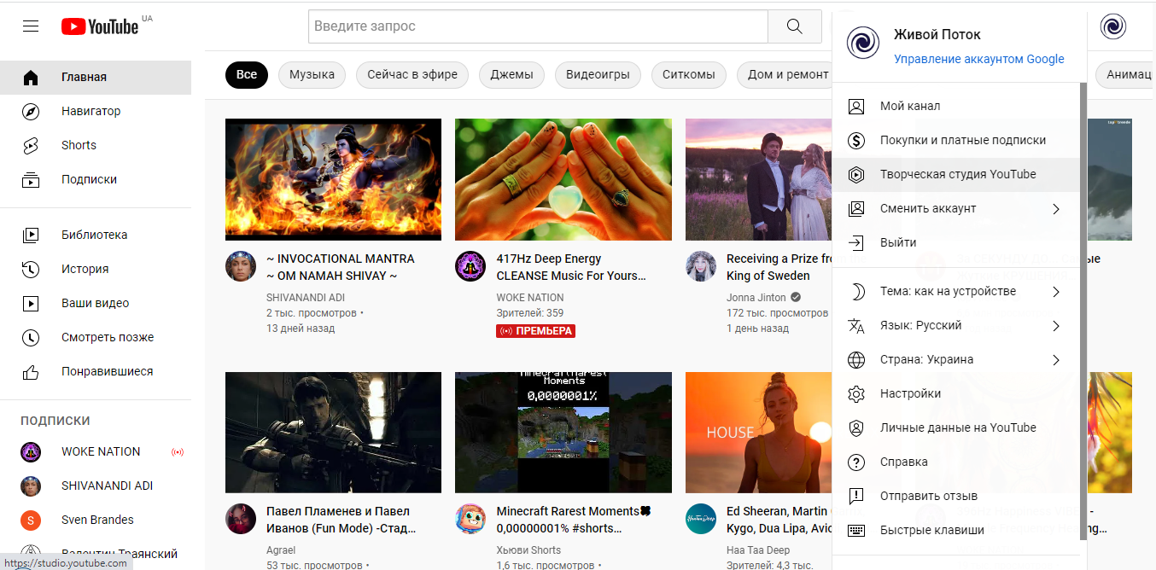Click the hamburger guide menu icon
Viewport: 1156px width, 570px height.
point(31,26)
